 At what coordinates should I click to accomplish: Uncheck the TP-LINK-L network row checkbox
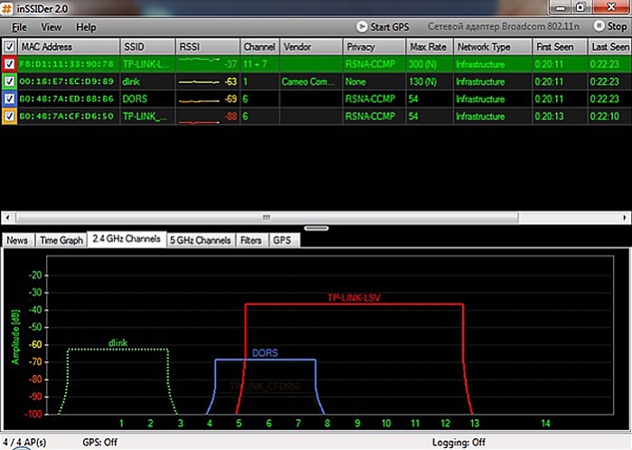(x=9, y=64)
